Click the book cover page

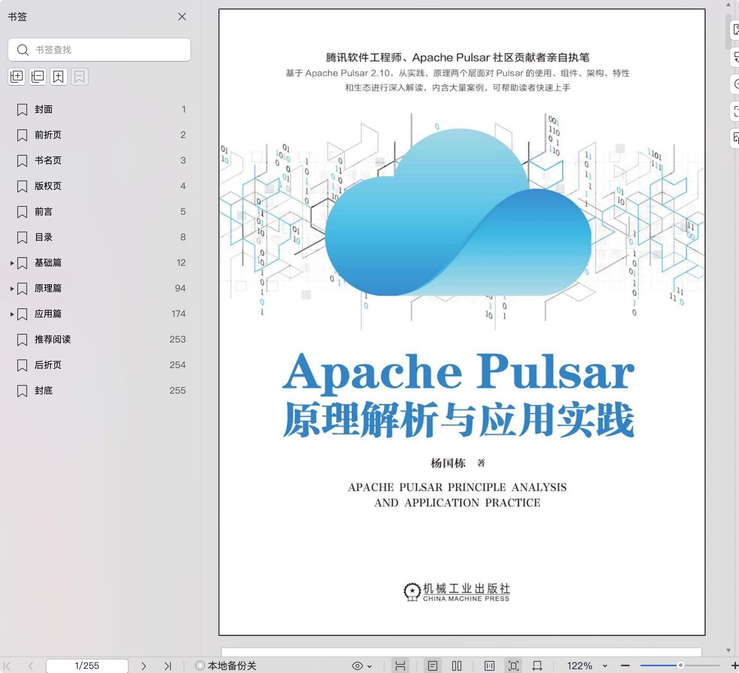462,322
